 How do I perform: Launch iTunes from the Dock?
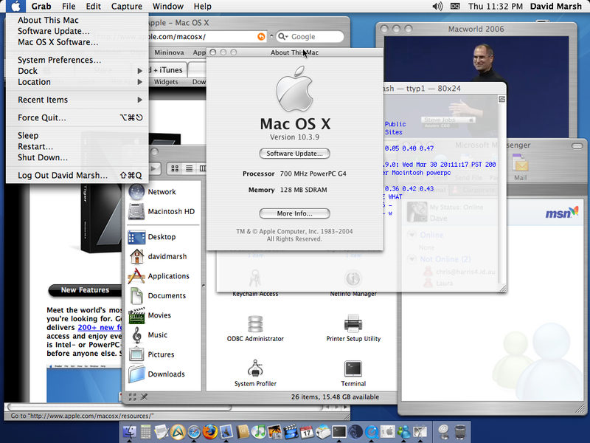click(x=259, y=432)
